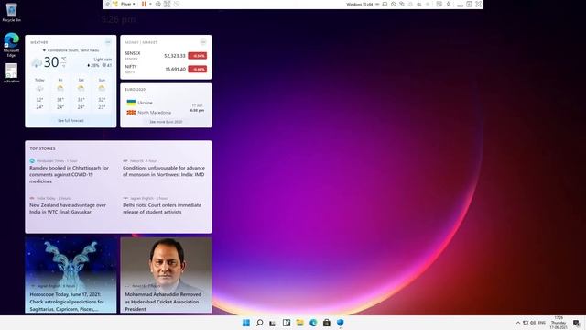Click the NIFTY red change percentage badge
The image size is (586, 330).
tap(198, 70)
